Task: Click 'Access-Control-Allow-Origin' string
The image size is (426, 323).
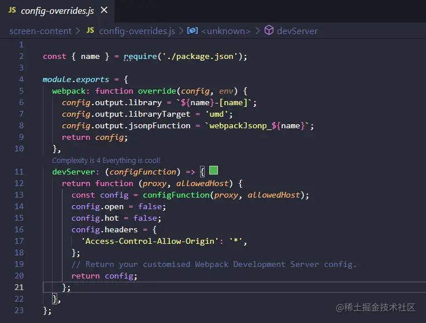Action: (x=150, y=241)
